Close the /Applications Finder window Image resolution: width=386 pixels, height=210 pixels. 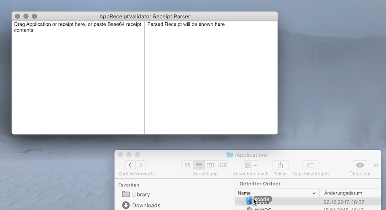(x=120, y=154)
